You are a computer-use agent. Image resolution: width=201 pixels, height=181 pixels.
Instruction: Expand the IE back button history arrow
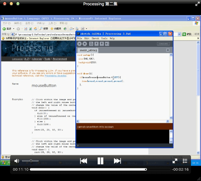pyautogui.click(x=14, y=29)
